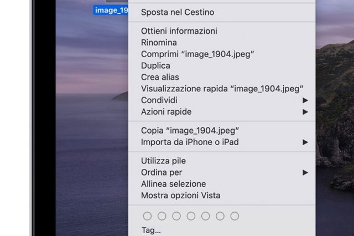Viewport: 354px width, 236px height.
Task: Select the sixth tag color circle
Action: tap(220, 216)
